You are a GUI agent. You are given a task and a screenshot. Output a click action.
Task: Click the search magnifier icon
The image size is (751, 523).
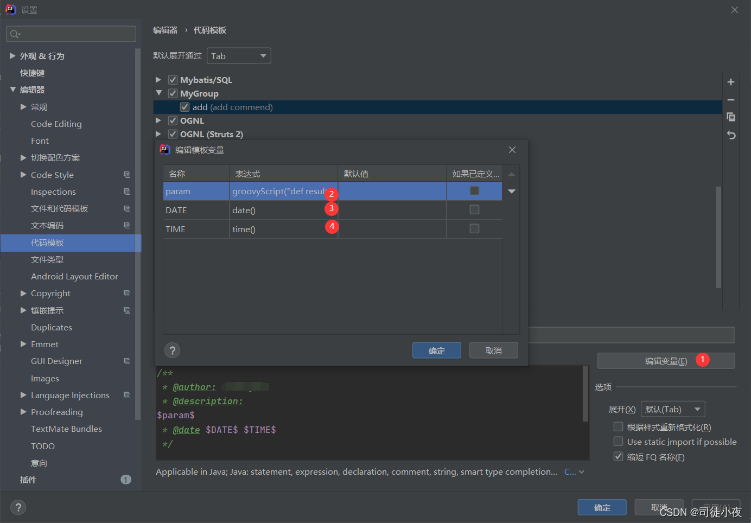(x=15, y=34)
